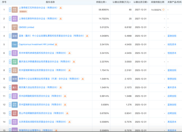182x132 pixels.
Task: Open equity structure icon for row 4
Action: [87, 36]
